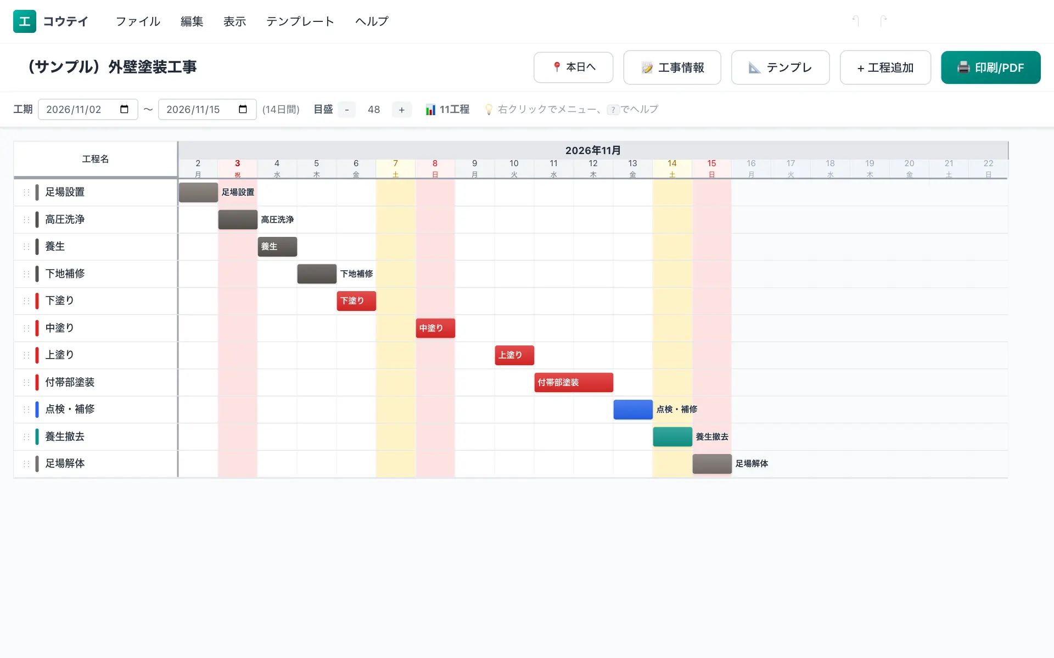Click the コウテイ app logo icon
The image size is (1054, 658).
click(x=25, y=21)
